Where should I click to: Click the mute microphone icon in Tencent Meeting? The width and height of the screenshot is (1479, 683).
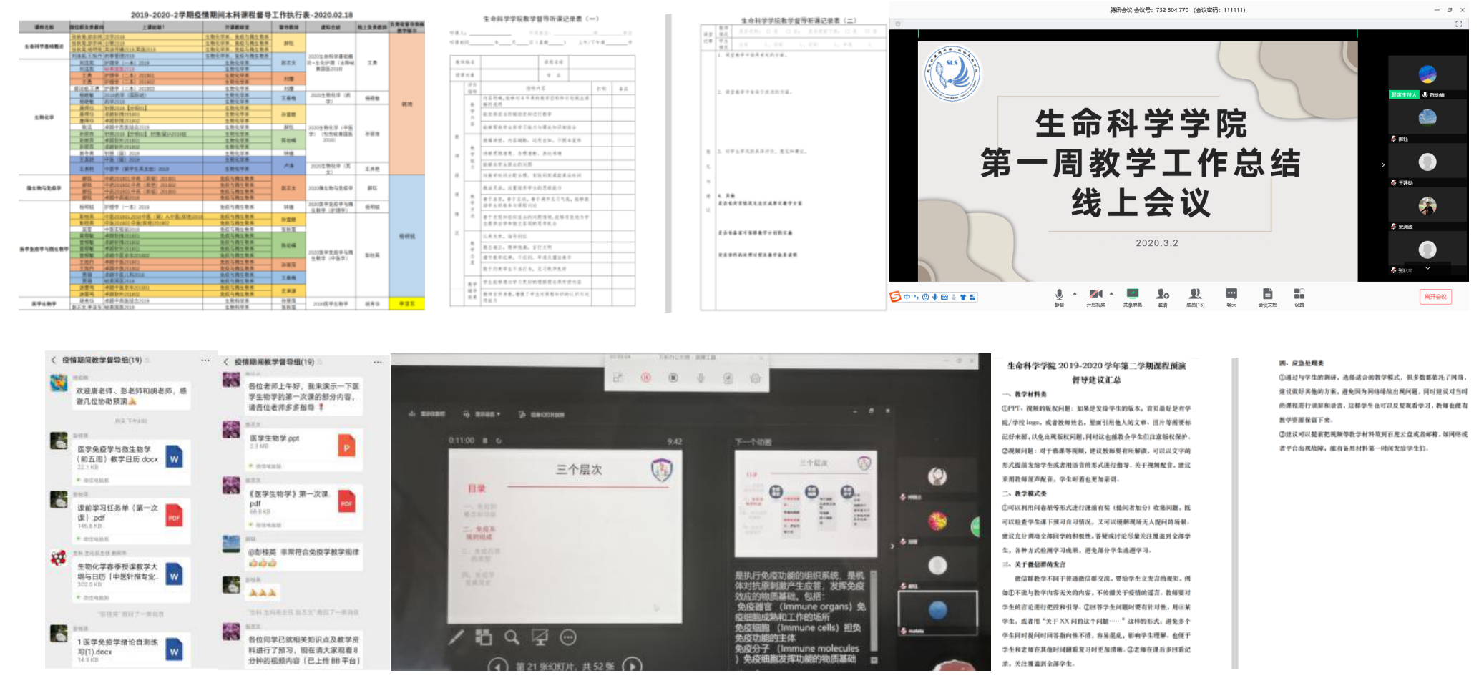1058,295
